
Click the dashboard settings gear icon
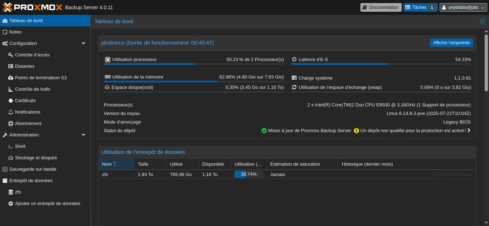(x=483, y=21)
